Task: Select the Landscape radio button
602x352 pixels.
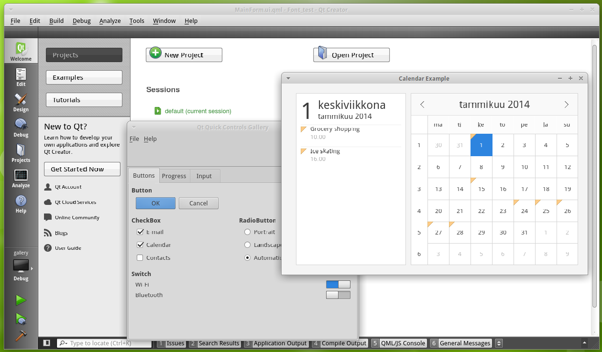Action: click(247, 245)
